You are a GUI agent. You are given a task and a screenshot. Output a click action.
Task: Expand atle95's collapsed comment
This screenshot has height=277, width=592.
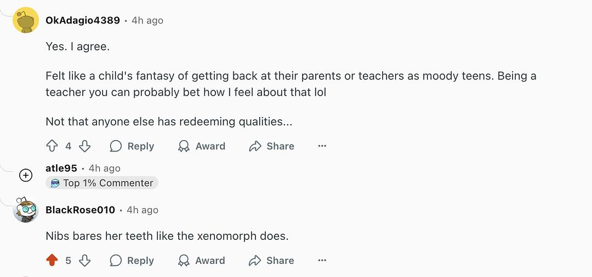26,175
